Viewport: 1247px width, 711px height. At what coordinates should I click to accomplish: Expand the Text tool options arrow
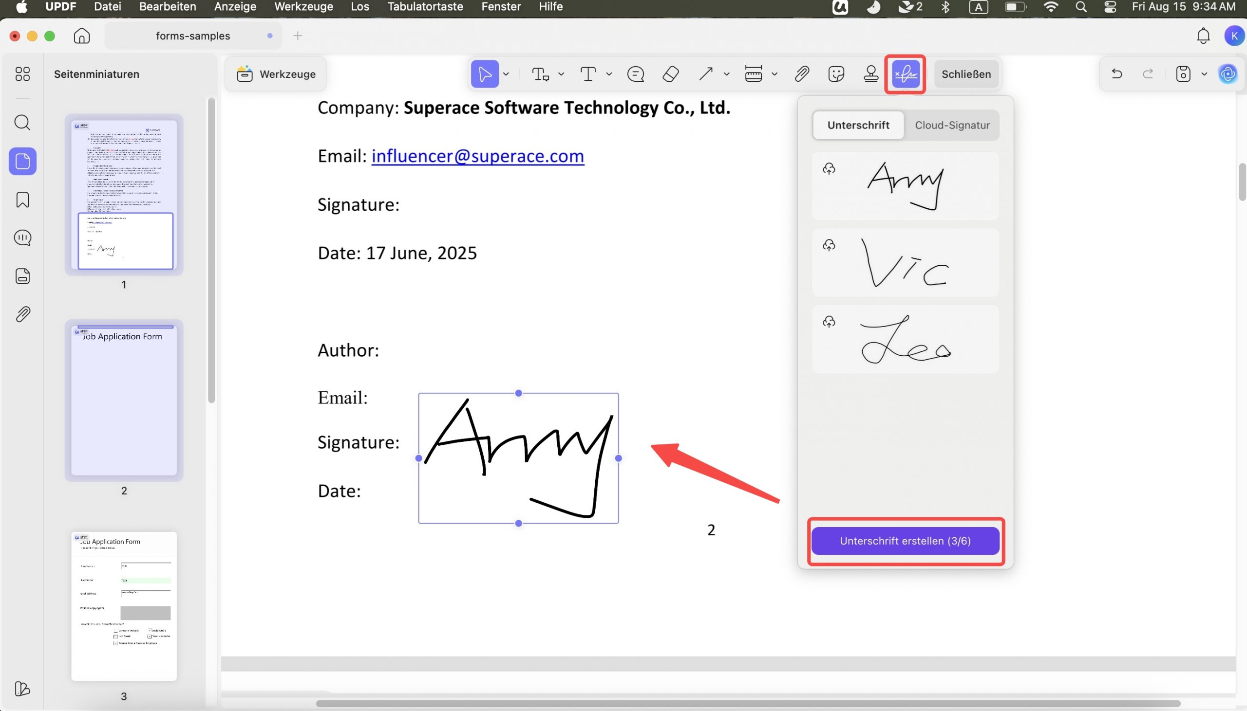(609, 74)
